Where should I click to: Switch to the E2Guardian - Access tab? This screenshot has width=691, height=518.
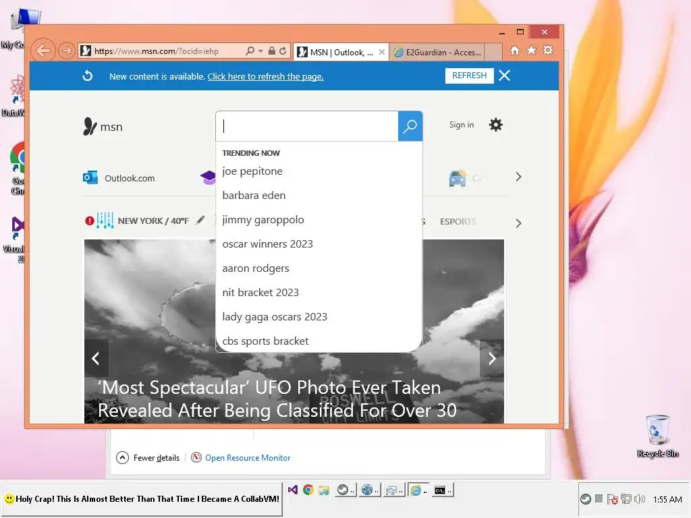[x=437, y=52]
